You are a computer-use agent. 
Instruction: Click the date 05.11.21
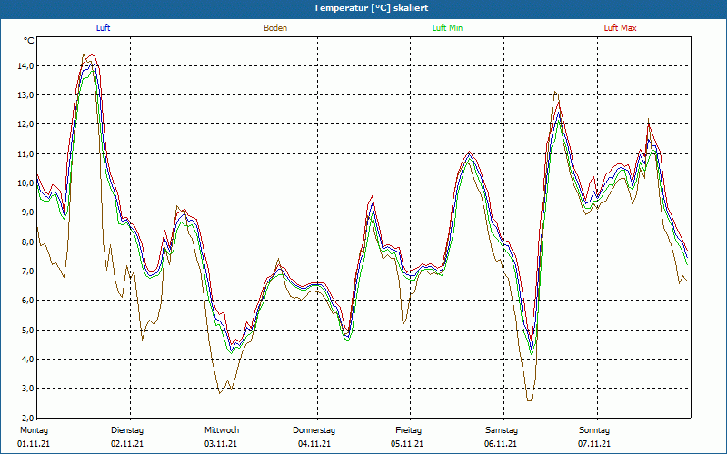pos(407,444)
